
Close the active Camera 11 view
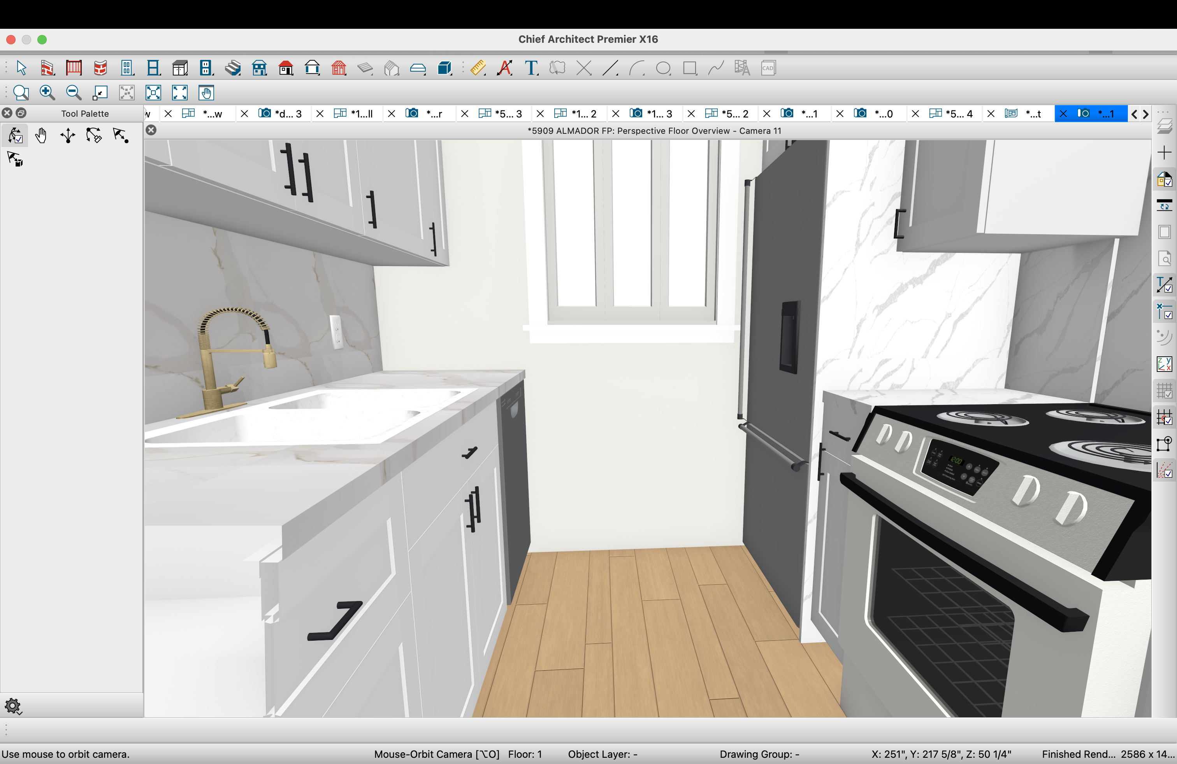coord(151,130)
